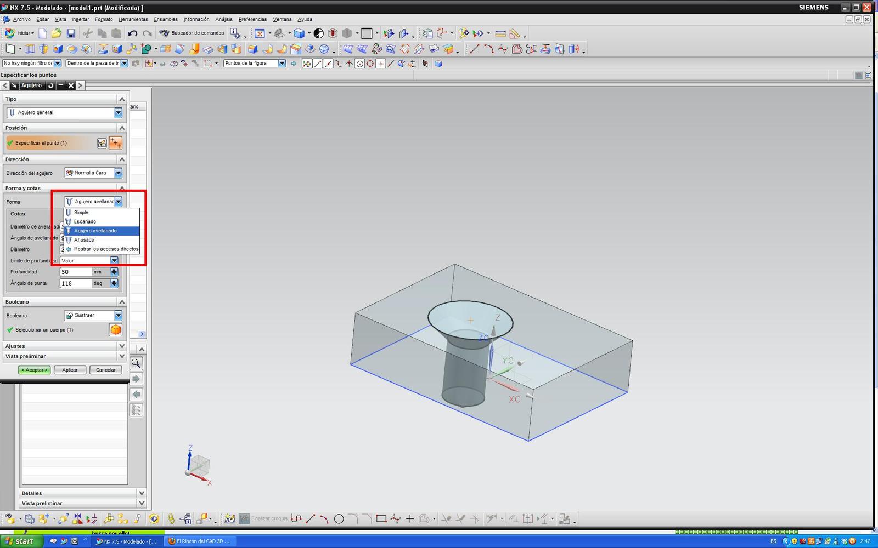Image resolution: width=878 pixels, height=548 pixels.
Task: Toggle the snap to existing point plus option
Action: [381, 64]
